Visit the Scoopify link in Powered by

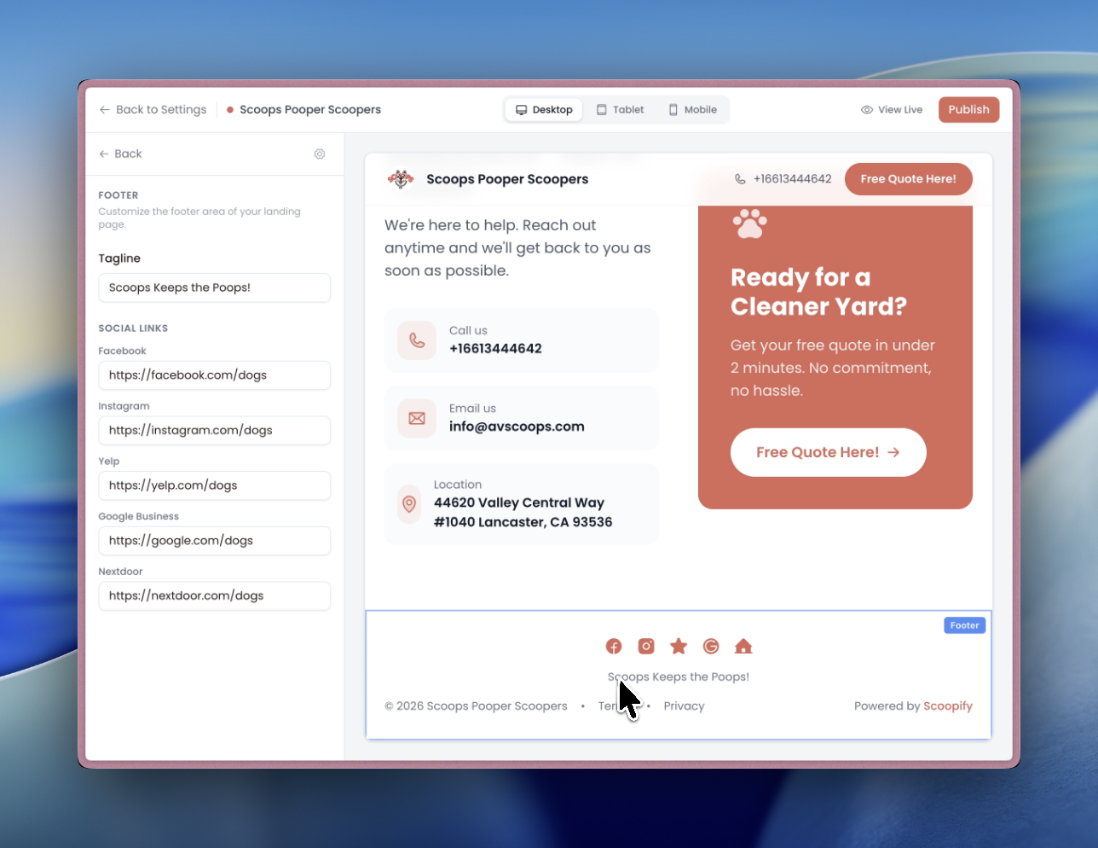(x=948, y=706)
